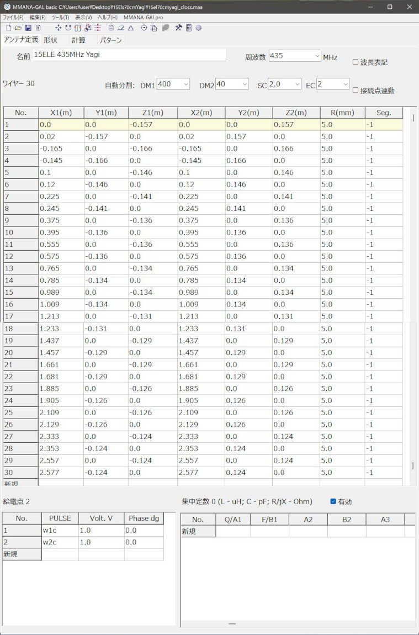Open the hammer and wrench setup icon

click(x=178, y=28)
